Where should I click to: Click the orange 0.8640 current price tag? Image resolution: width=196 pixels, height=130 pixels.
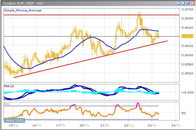pos(185,36)
